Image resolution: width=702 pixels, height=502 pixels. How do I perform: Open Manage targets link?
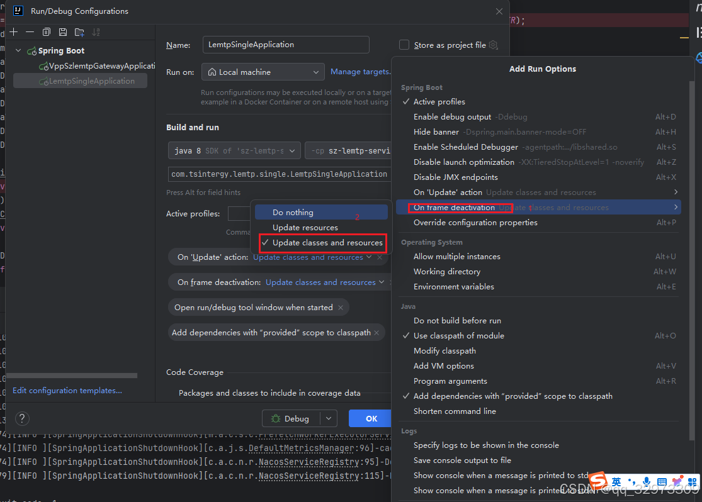[360, 72]
